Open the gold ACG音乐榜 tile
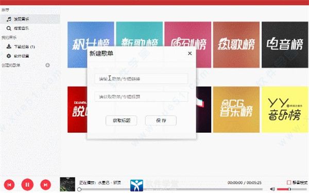Image resolution: width=309 pixels, height=193 pixels. tap(236, 110)
